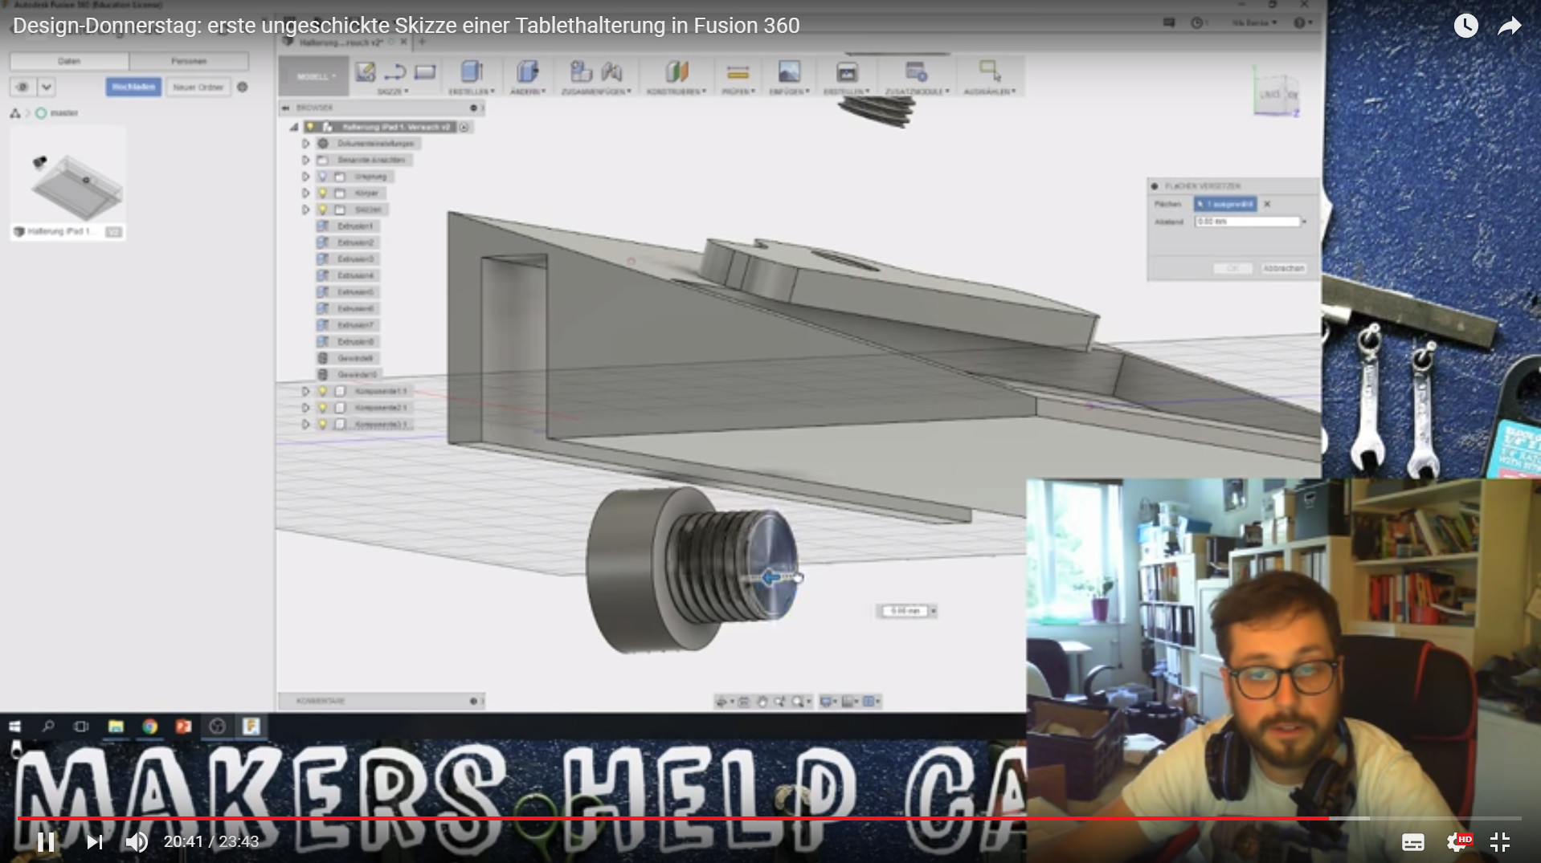
Task: Add video to Watch Later
Action: [1465, 26]
